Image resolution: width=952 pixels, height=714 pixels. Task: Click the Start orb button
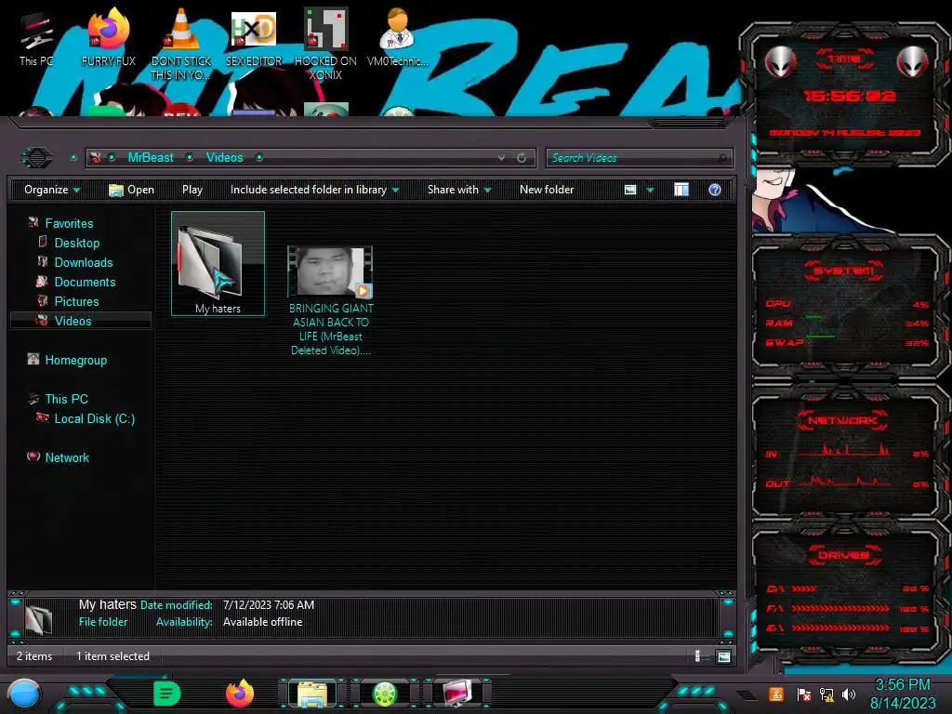click(x=24, y=694)
